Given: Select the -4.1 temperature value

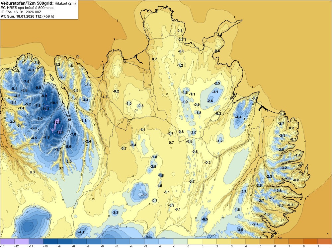Looking at the screenshot, I should pyautogui.click(x=81, y=232).
